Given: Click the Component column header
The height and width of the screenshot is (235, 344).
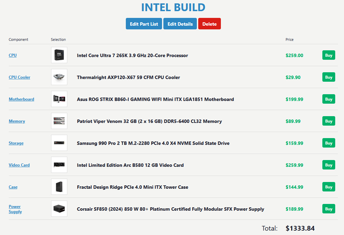Looking at the screenshot, I should (18, 40).
